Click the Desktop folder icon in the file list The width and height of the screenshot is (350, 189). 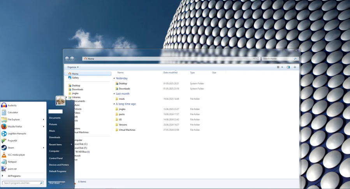pos(117,83)
